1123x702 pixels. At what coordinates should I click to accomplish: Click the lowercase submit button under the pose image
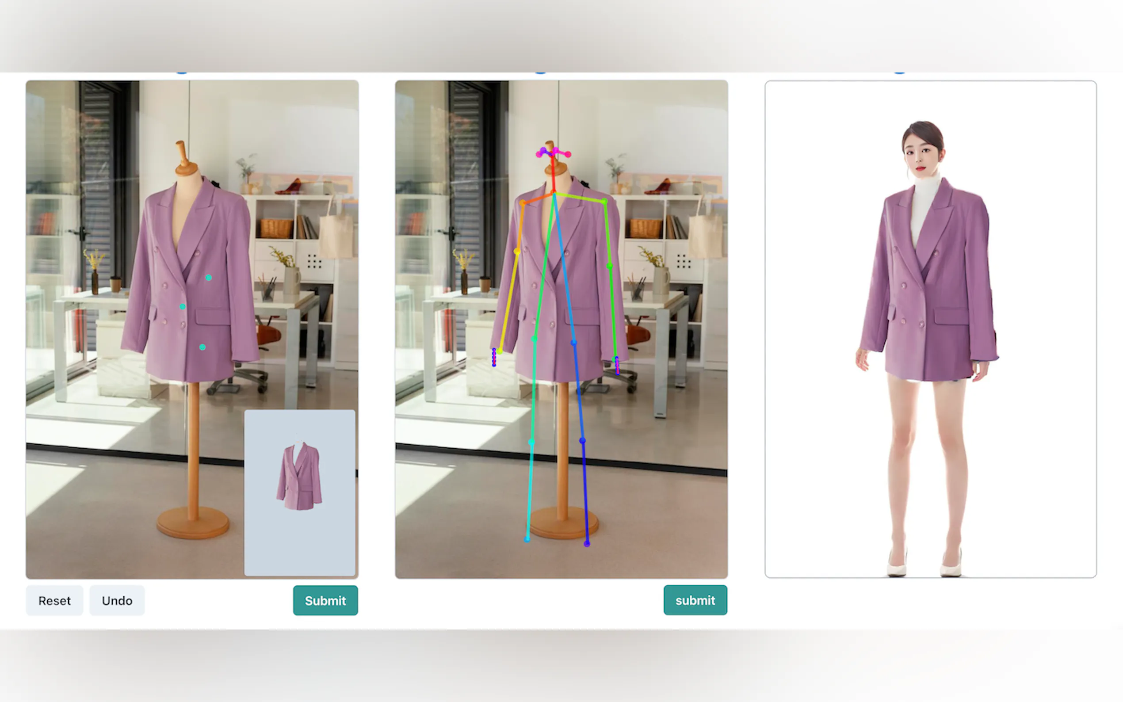pyautogui.click(x=695, y=600)
